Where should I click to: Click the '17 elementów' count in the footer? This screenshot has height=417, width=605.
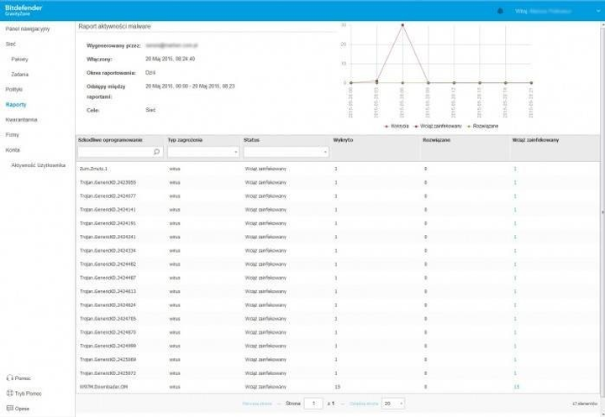tap(585, 404)
